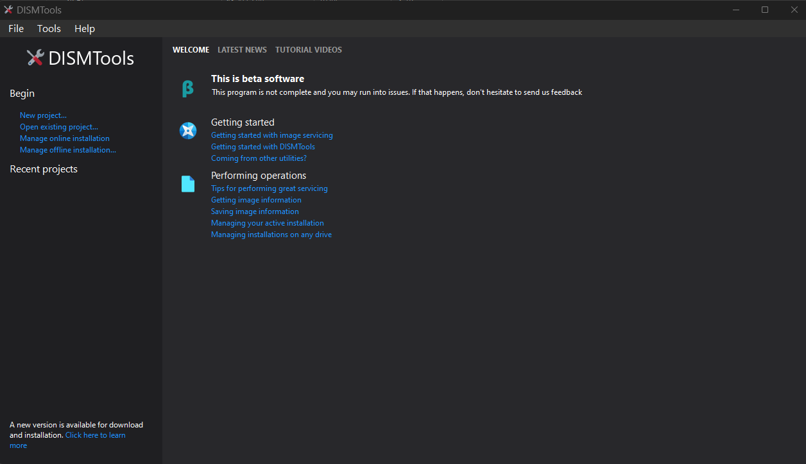Viewport: 806px width, 464px height.
Task: Choose Manage offline installation... link
Action: (68, 150)
